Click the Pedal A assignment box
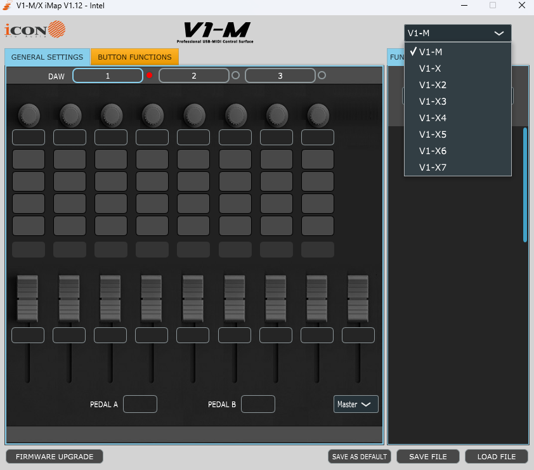The height and width of the screenshot is (470, 534). (x=140, y=404)
